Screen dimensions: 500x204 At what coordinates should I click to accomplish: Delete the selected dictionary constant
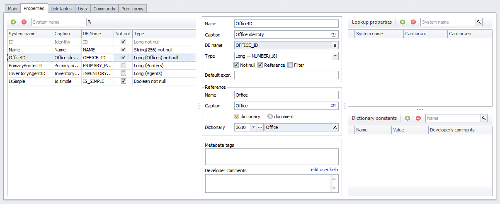point(418,118)
